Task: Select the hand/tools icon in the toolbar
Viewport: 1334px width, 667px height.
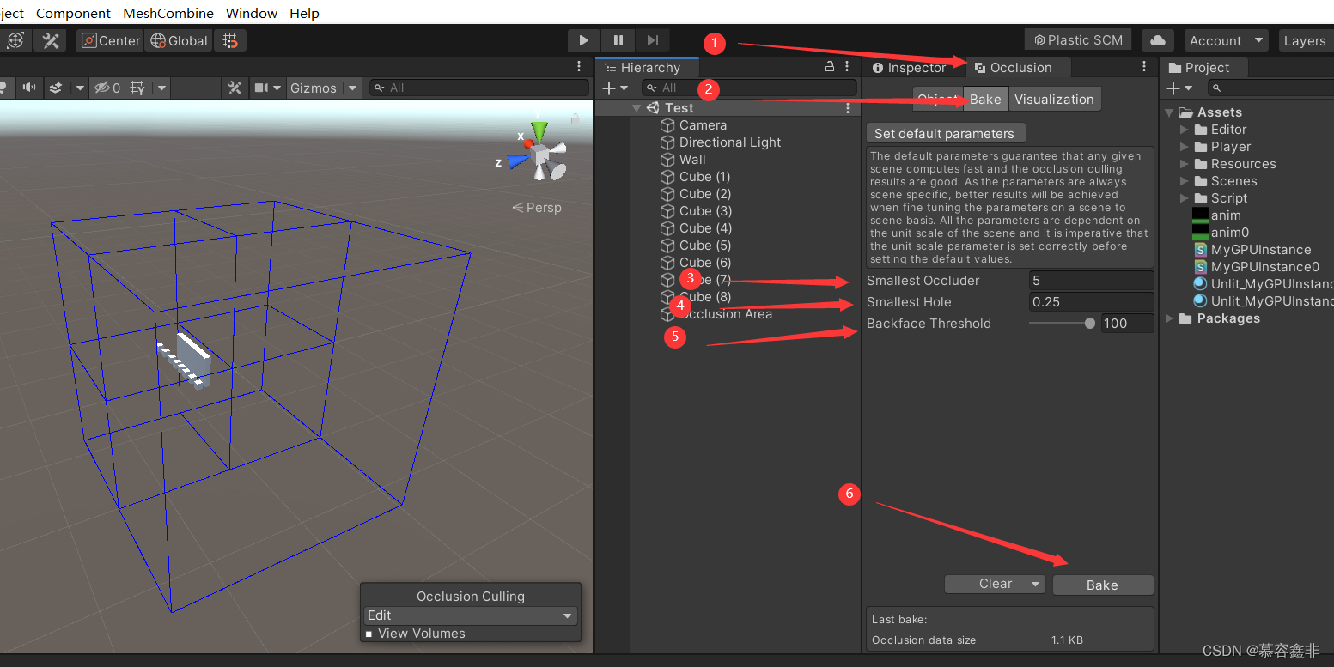Action: 50,40
